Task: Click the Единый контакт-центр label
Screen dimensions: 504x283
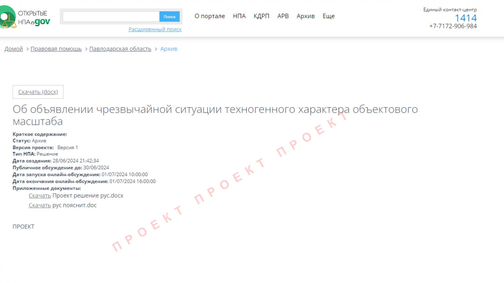Action: 450,10
